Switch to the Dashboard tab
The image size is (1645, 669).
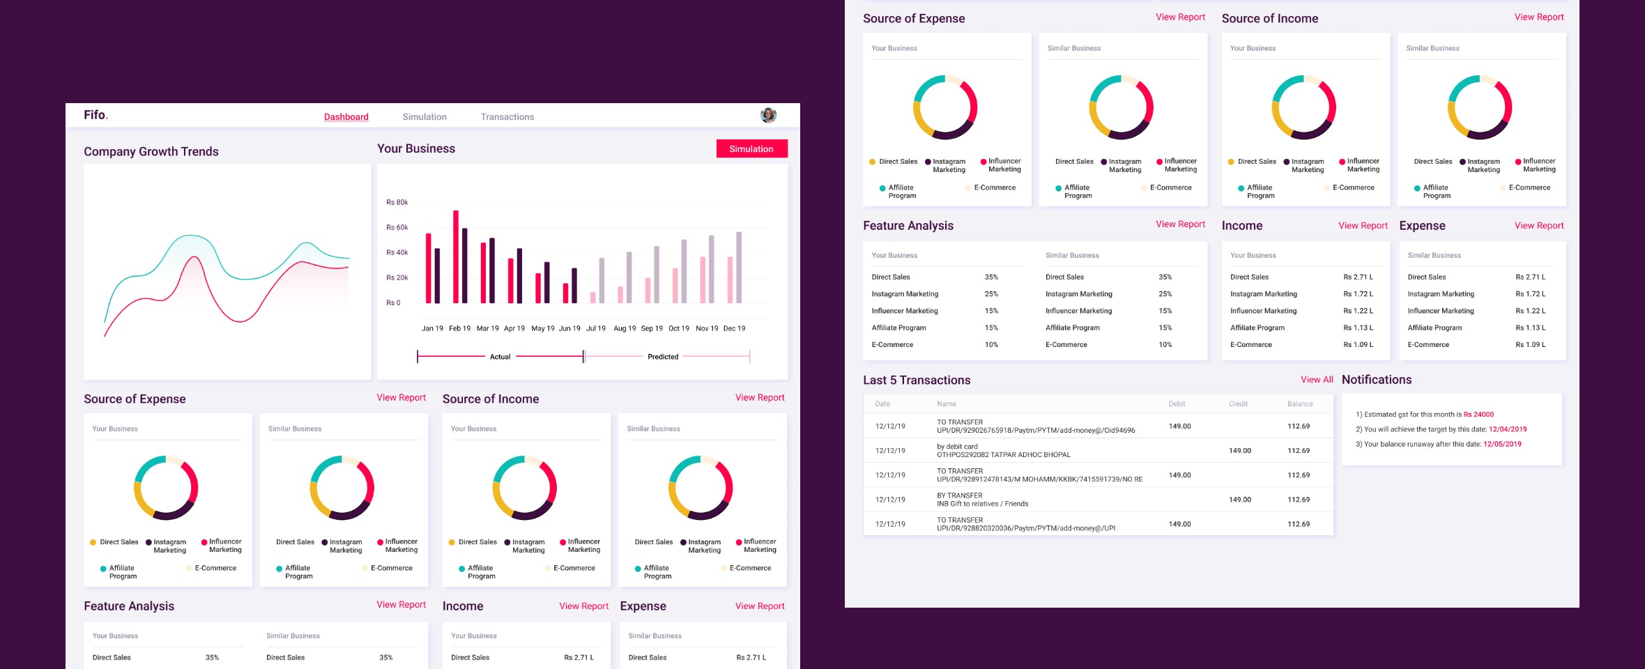coord(346,117)
